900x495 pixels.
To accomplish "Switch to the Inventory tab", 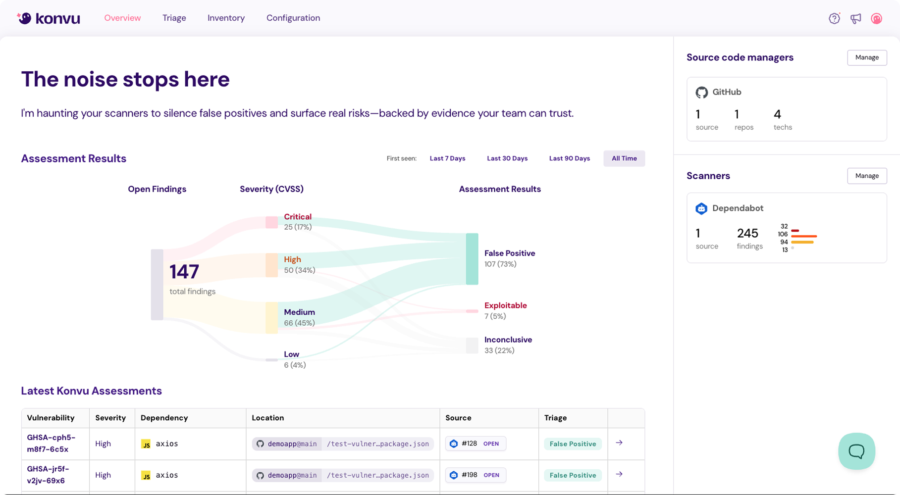I will click(x=226, y=18).
